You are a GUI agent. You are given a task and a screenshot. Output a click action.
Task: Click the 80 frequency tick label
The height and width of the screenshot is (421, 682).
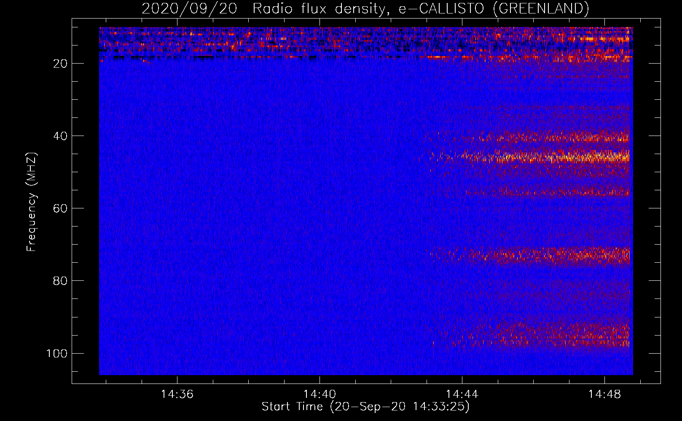click(x=60, y=281)
